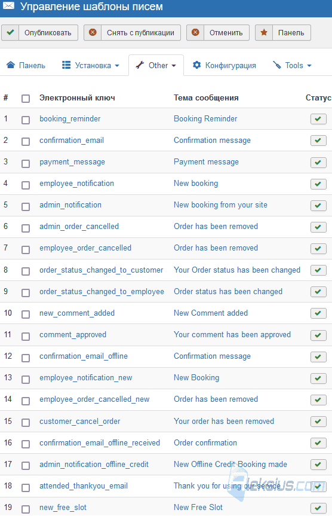The height and width of the screenshot is (516, 332).
Task: Click the gear icon next to Конфигурация
Action: click(196, 65)
